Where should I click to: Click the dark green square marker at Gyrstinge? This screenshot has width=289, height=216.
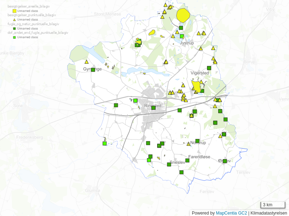click(93, 69)
